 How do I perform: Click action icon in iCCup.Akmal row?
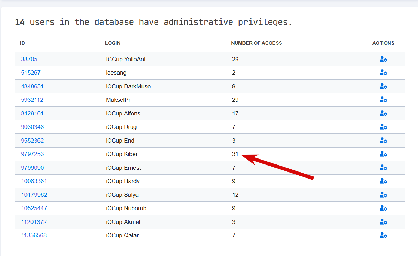(383, 222)
